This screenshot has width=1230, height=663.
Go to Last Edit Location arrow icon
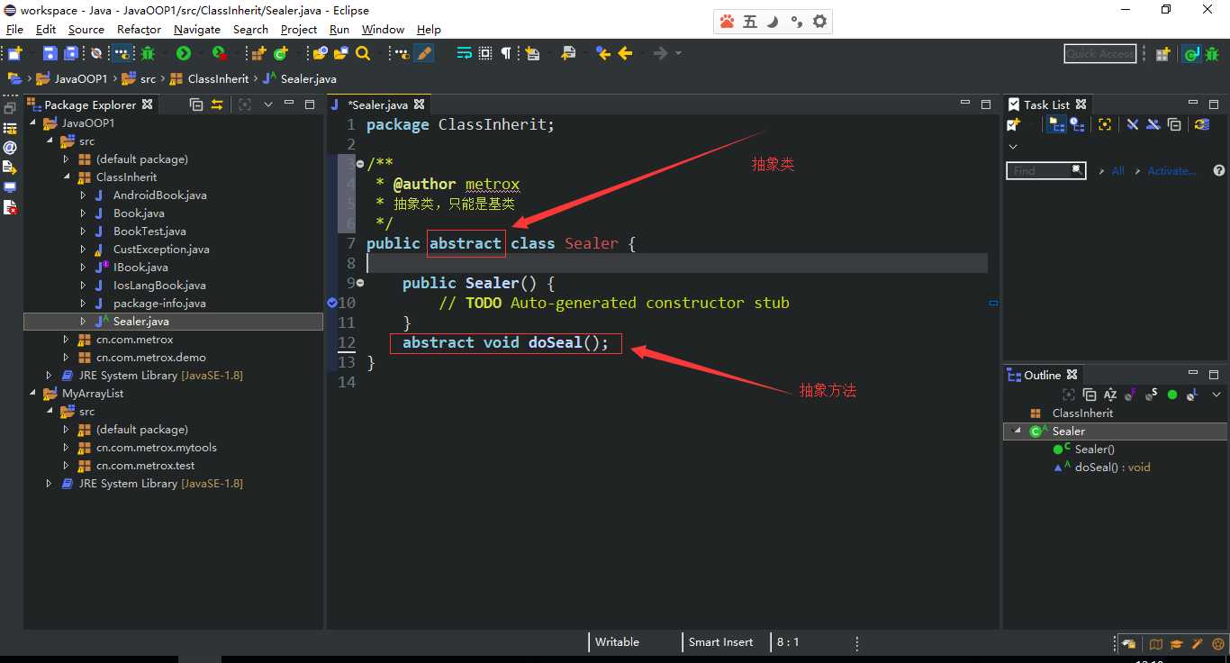[603, 54]
